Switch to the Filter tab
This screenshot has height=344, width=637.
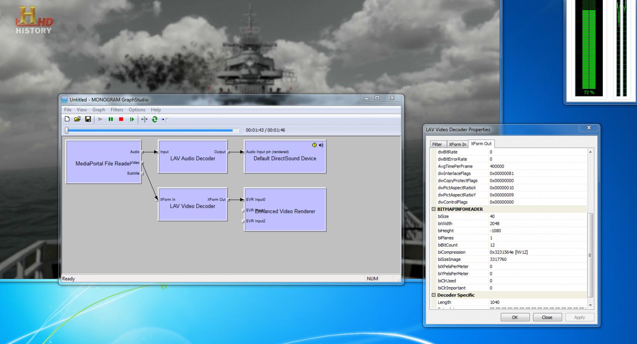point(437,144)
